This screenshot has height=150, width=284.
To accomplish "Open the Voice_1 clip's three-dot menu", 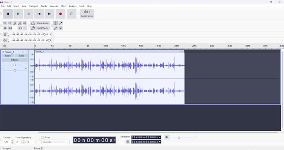I will (181, 52).
